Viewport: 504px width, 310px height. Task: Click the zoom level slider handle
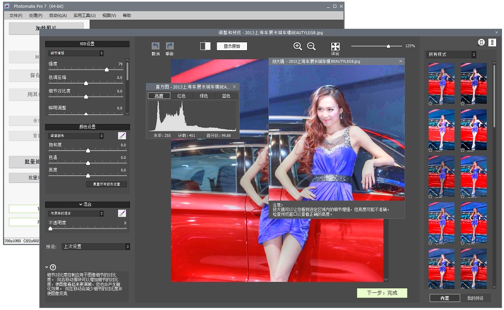(x=388, y=46)
